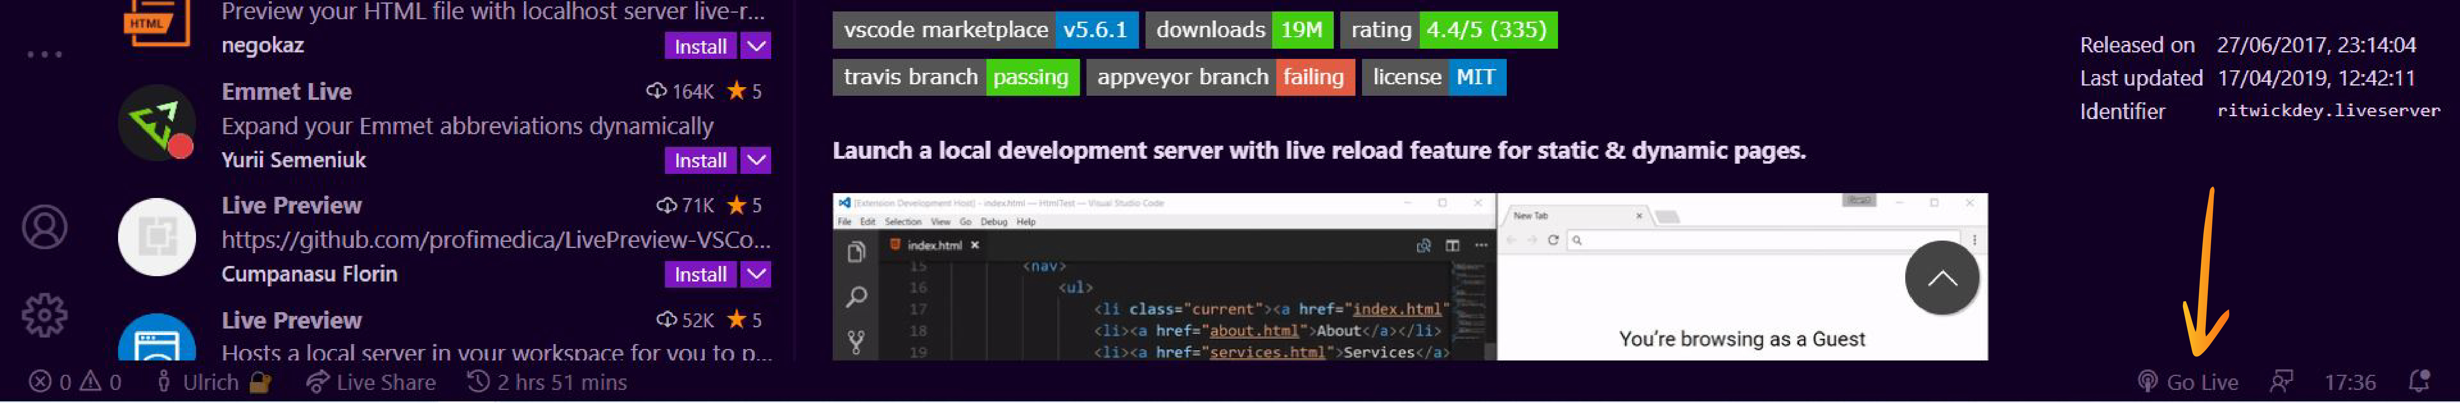Install the negokaz extension
This screenshot has width=2460, height=403.
tap(700, 46)
